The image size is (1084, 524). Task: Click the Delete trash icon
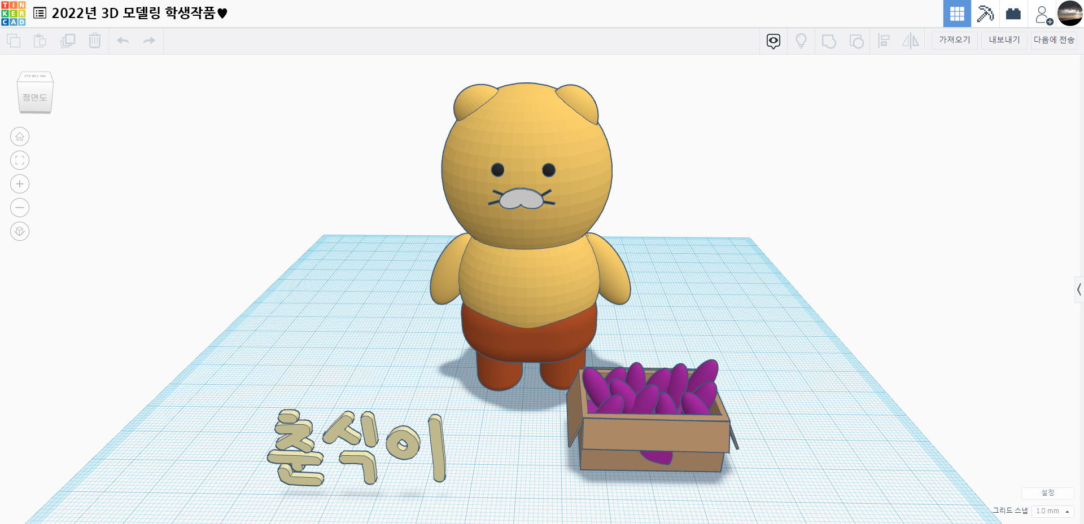[95, 41]
